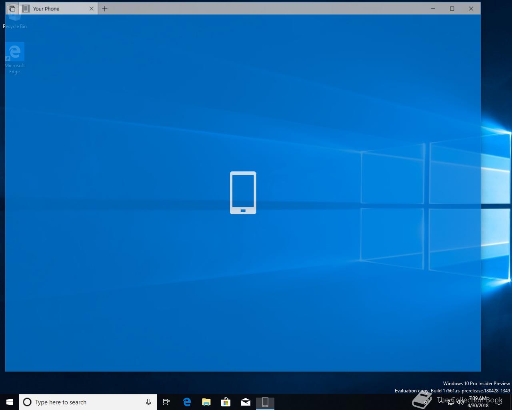Show hidden system tray icons
Viewport: 512px width, 410px height.
click(x=441, y=402)
